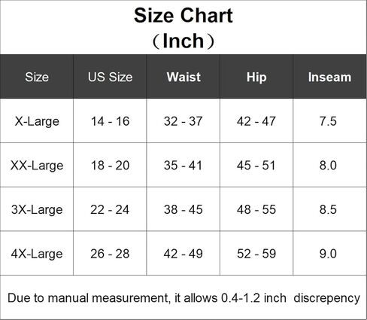Select the US Size column header
Image resolution: width=367 pixels, height=320 pixels.
[110, 77]
